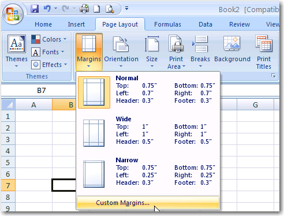Open Print Preview from quick access toolbar
Screen dimensions: 284x216
[110, 9]
